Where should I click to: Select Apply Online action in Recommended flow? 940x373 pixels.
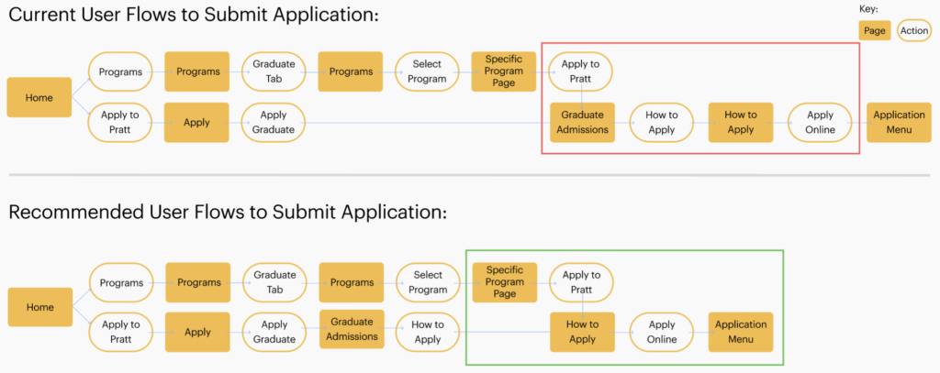pyautogui.click(x=662, y=333)
